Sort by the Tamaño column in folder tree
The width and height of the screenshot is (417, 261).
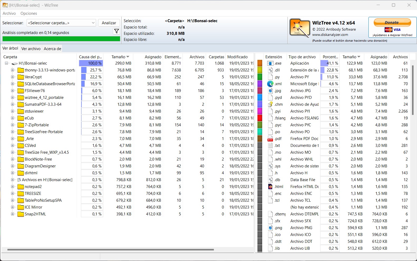pos(118,57)
